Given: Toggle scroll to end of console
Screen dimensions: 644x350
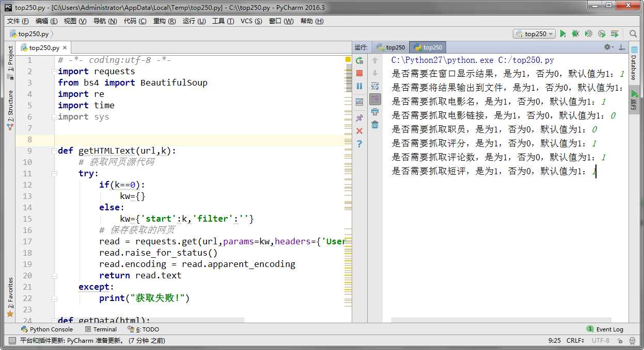Looking at the screenshot, I should [x=375, y=99].
